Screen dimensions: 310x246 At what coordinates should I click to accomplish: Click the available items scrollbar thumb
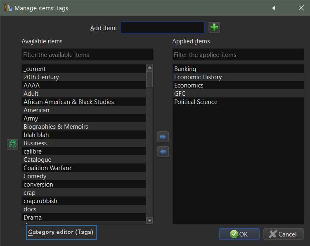pos(149,79)
